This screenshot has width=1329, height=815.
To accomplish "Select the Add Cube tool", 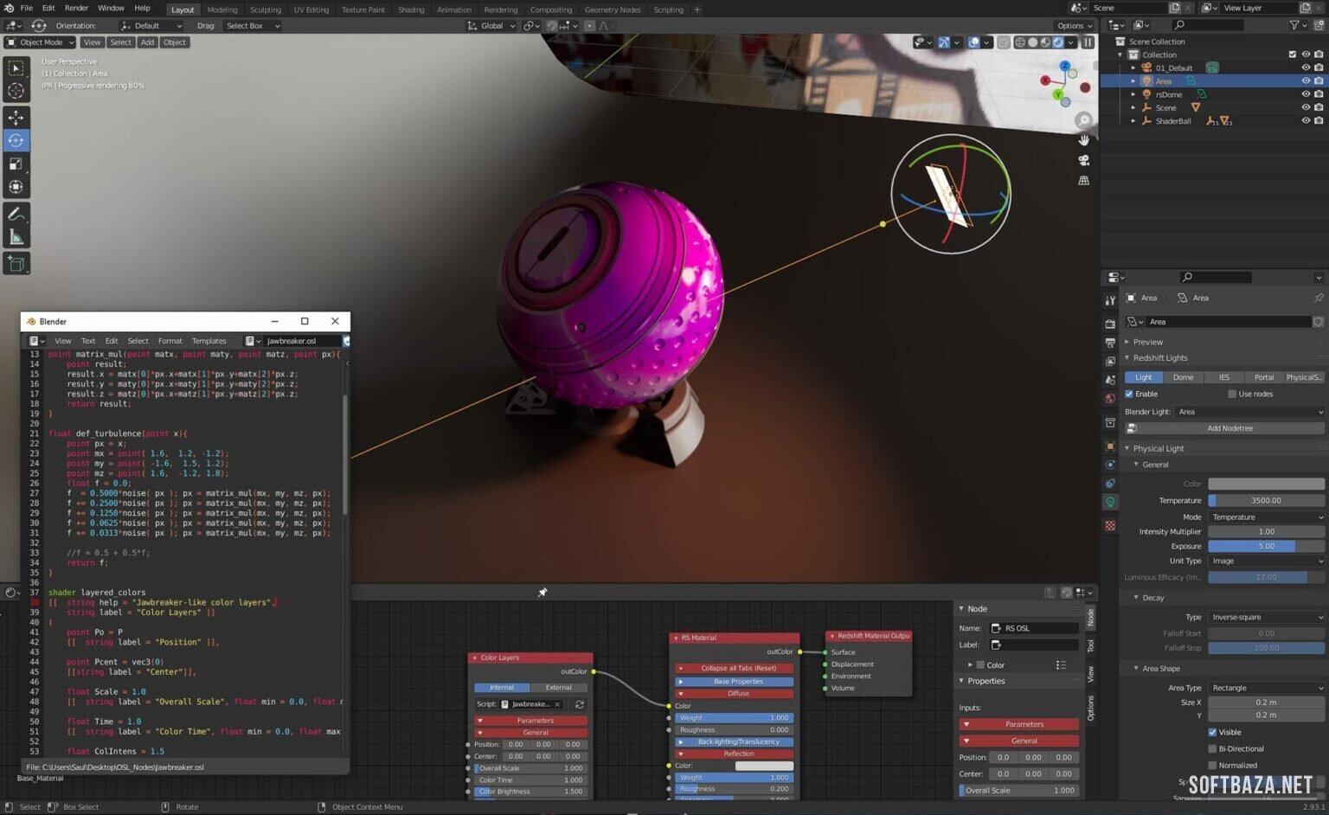I will 16,263.
